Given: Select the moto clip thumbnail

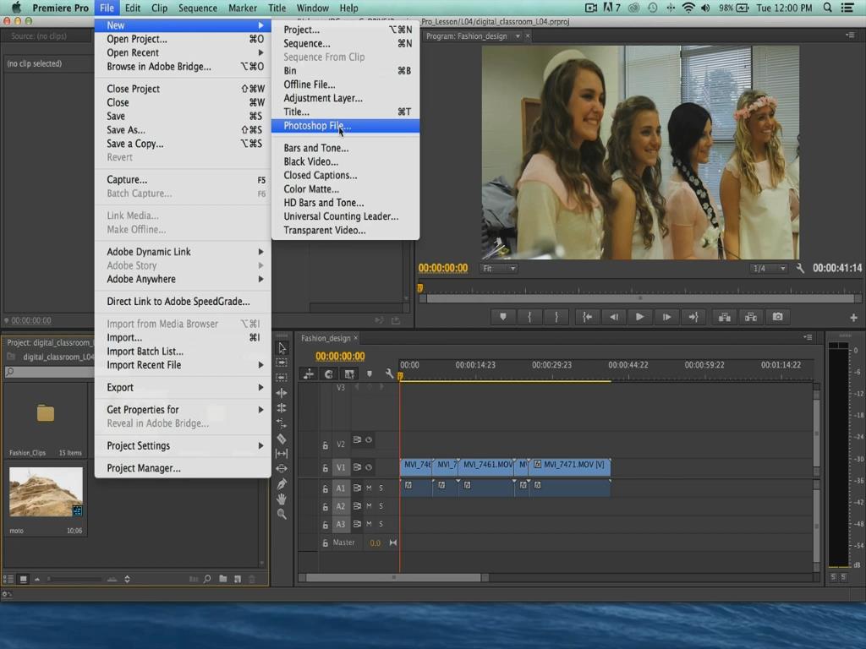Looking at the screenshot, I should [46, 493].
